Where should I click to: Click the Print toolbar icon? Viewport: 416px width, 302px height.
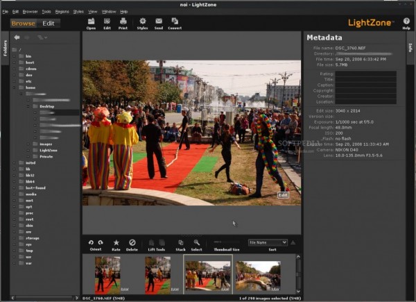(x=123, y=22)
